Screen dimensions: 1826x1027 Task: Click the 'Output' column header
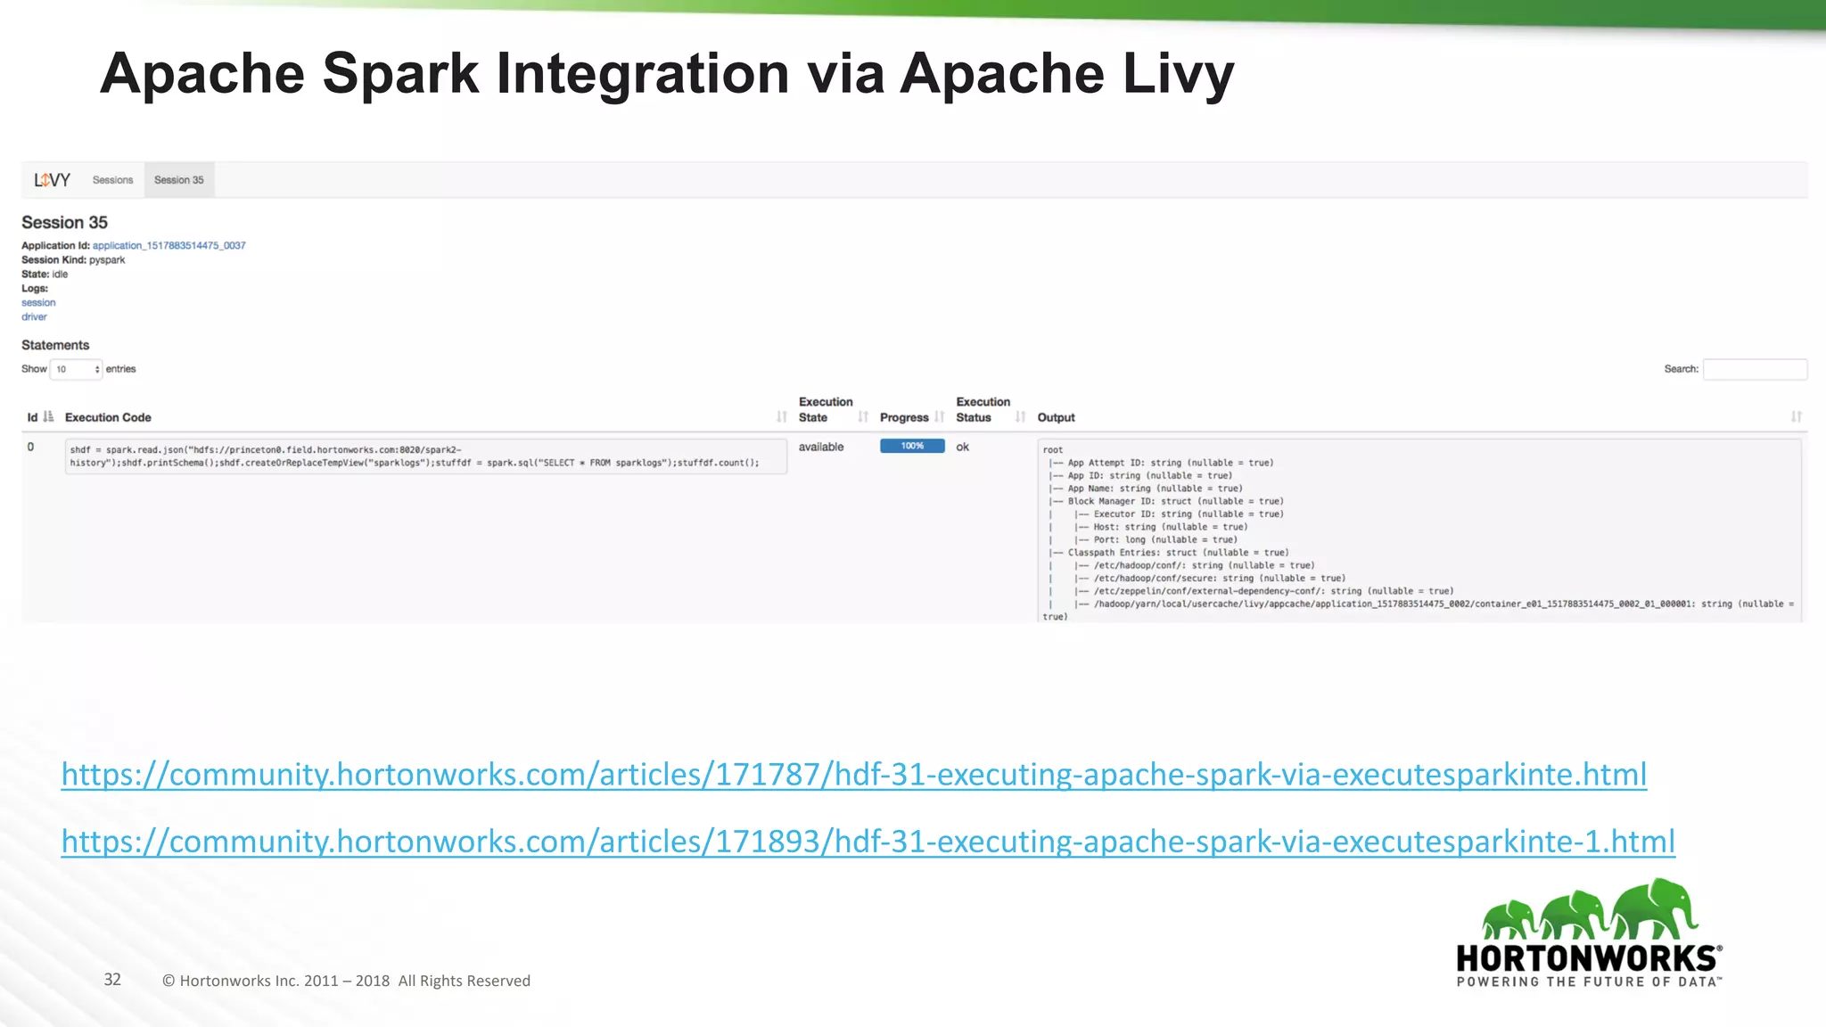1057,417
